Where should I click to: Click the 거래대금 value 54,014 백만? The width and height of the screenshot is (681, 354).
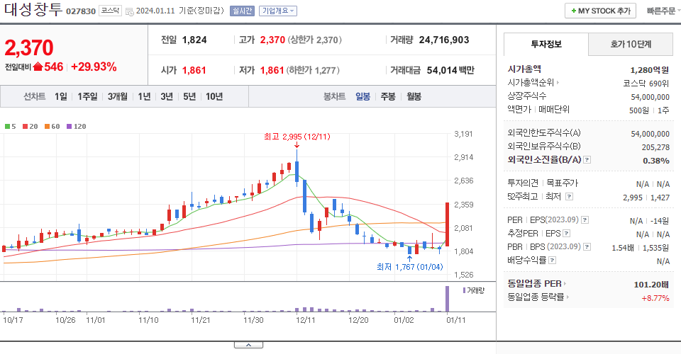pos(450,70)
